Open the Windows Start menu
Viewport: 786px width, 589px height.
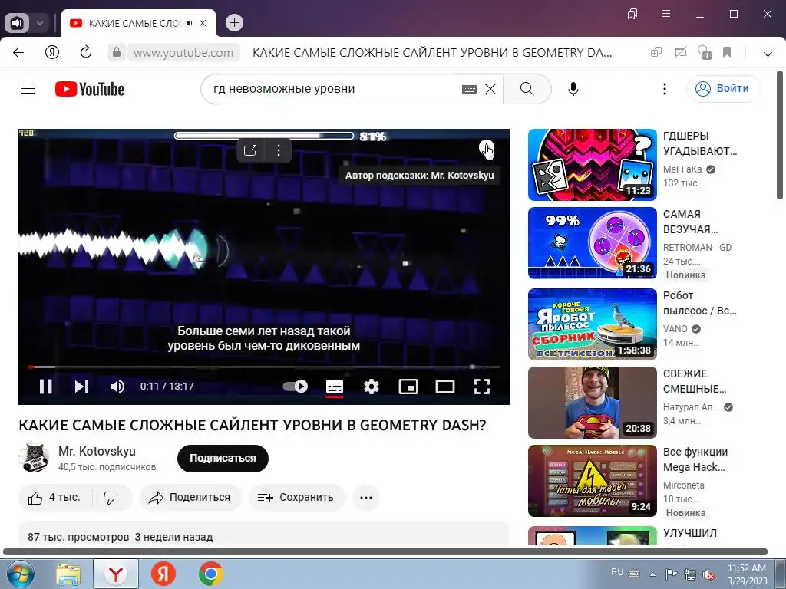coord(19,574)
